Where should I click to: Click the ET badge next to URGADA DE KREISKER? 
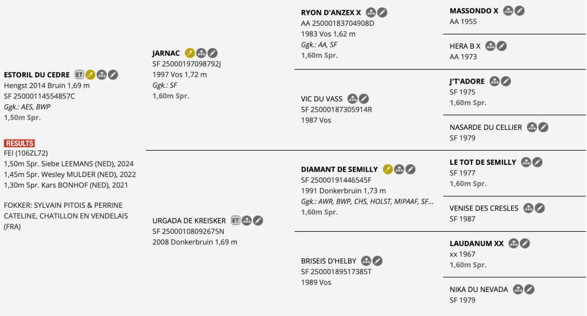(x=235, y=220)
